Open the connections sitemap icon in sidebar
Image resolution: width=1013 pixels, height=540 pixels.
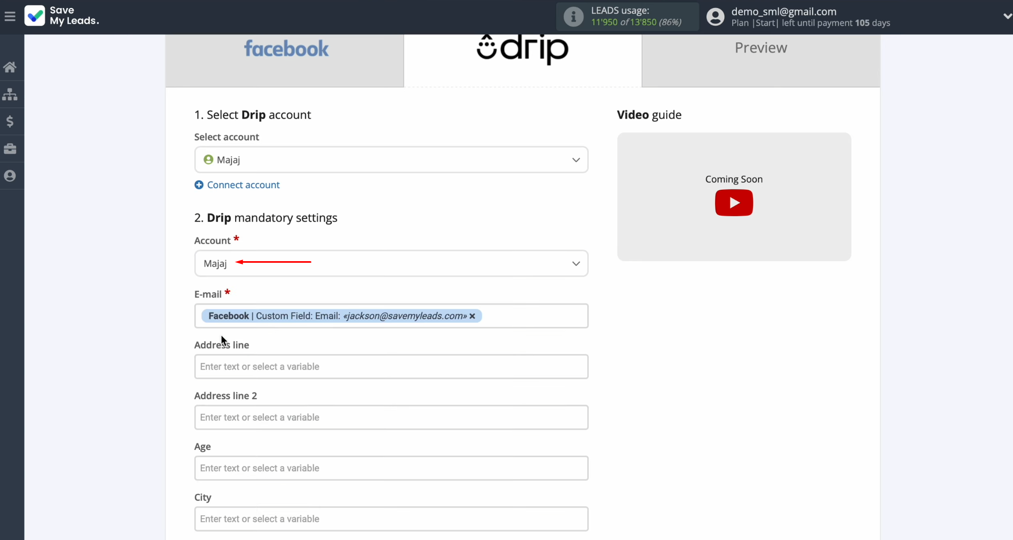coord(10,94)
